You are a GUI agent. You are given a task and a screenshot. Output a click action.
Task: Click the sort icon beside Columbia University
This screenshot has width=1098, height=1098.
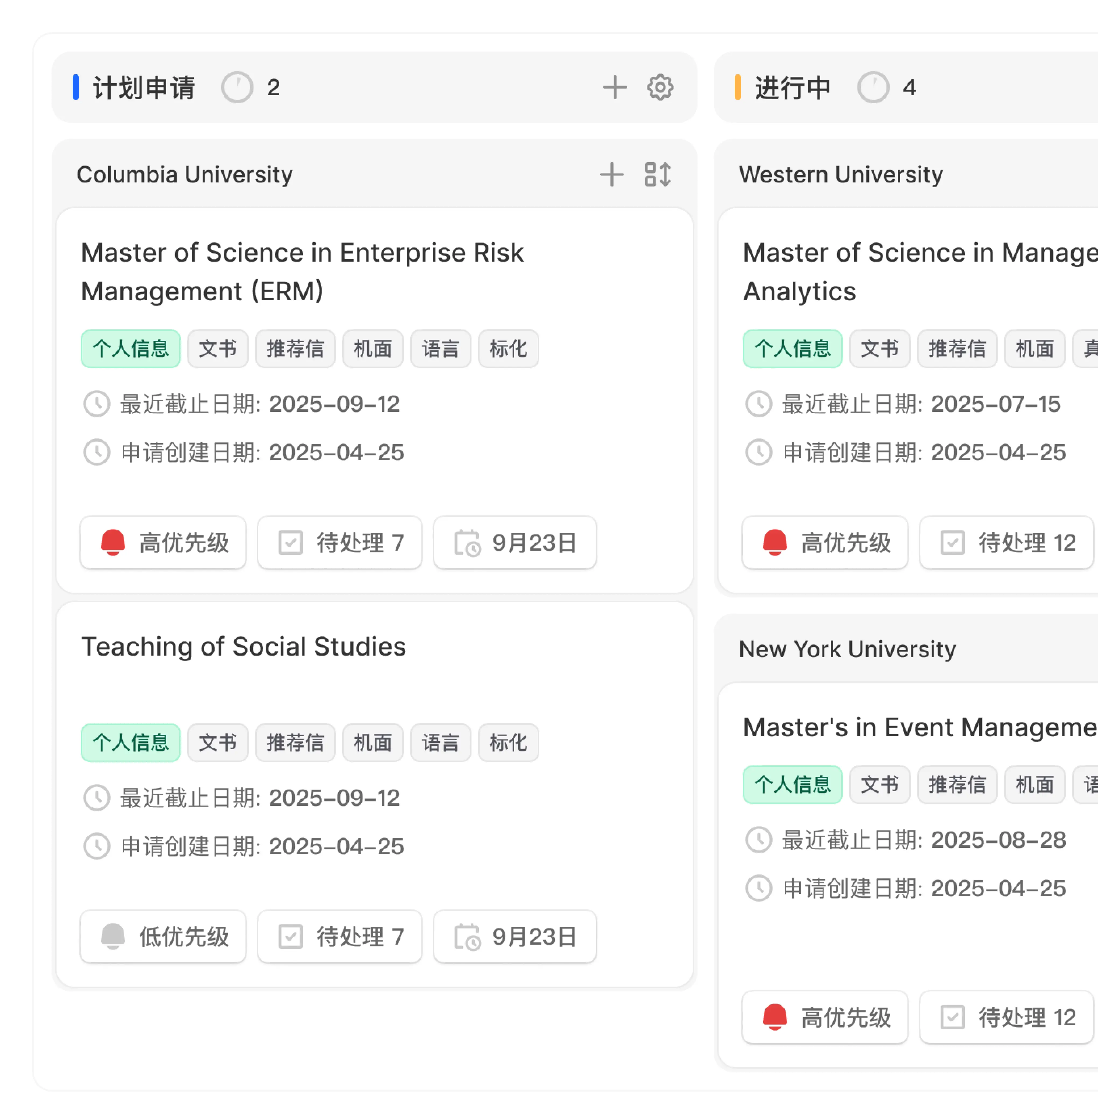click(657, 174)
